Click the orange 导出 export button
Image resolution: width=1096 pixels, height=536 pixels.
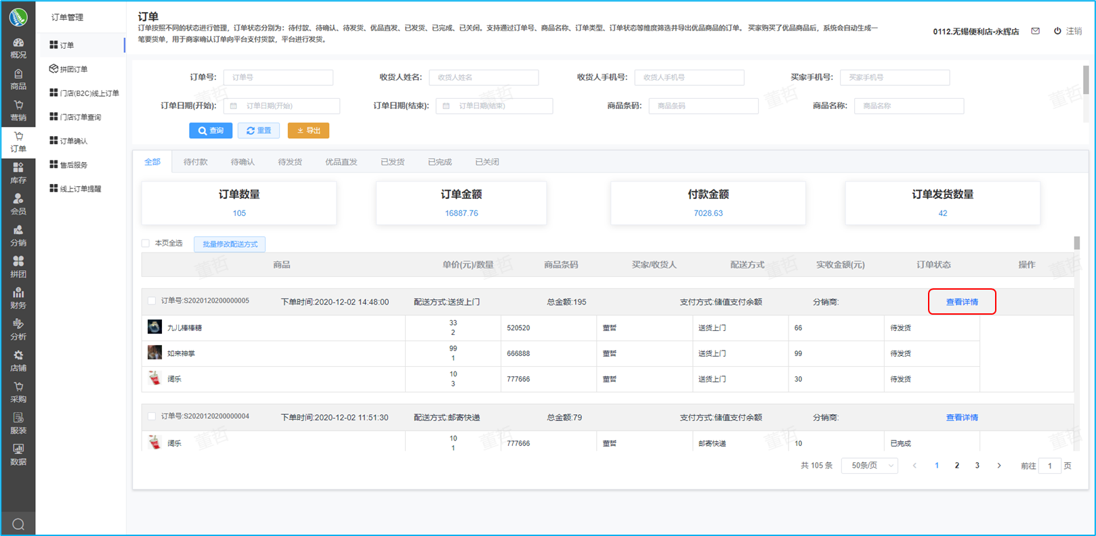click(308, 131)
